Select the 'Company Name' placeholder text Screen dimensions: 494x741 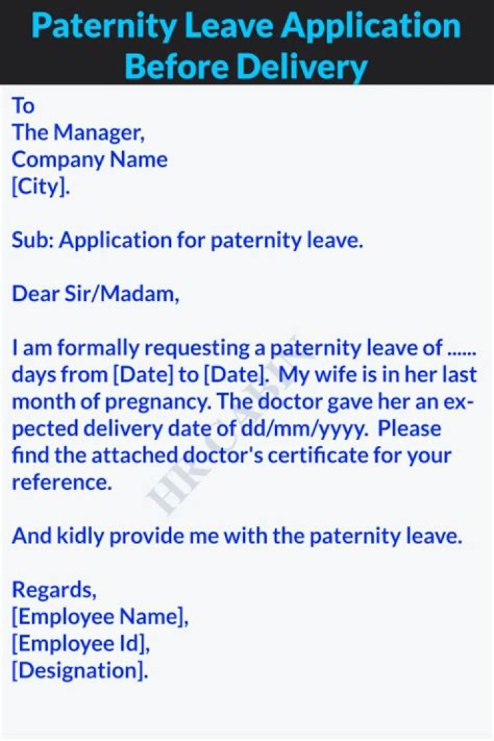point(90,160)
